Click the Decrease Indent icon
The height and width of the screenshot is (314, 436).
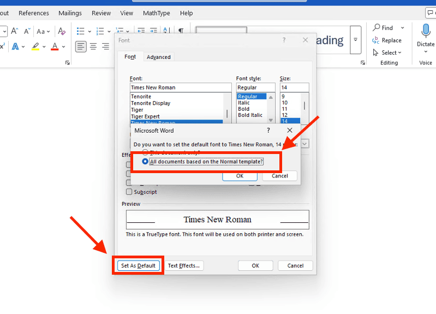(x=141, y=30)
